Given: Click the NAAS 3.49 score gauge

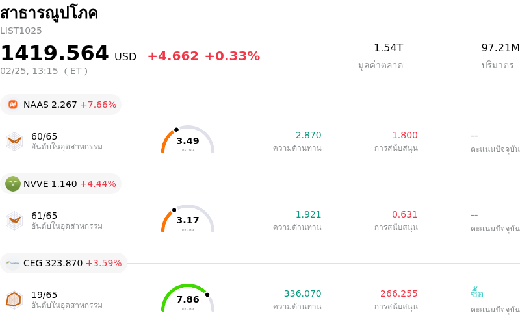Looking at the screenshot, I should [188, 140].
